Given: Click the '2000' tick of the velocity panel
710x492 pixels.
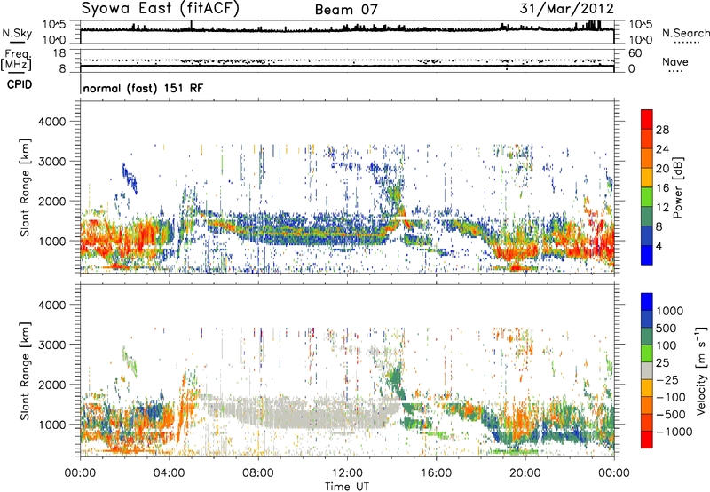Looking at the screenshot, I should 51,385.
